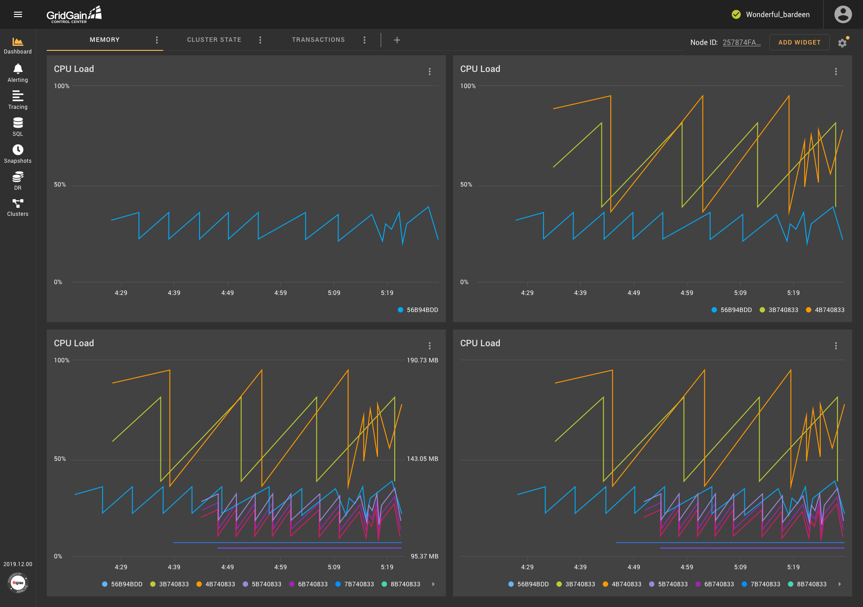The height and width of the screenshot is (607, 863).
Task: Click the bottom-right CPU Load widget title
Action: click(480, 343)
